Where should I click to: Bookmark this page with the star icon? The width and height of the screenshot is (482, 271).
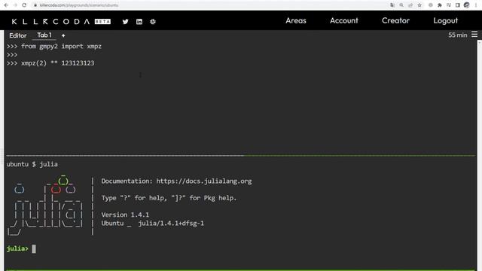pos(419,5)
